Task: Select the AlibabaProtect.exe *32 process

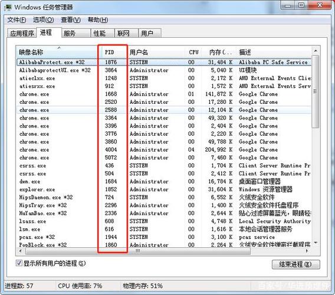Action: coord(164,62)
